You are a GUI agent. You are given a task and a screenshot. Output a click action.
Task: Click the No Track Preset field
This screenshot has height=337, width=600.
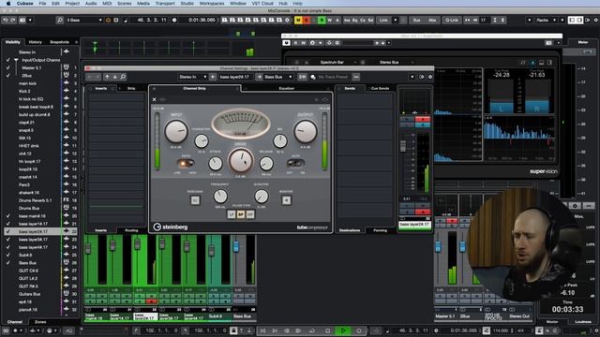pos(333,77)
